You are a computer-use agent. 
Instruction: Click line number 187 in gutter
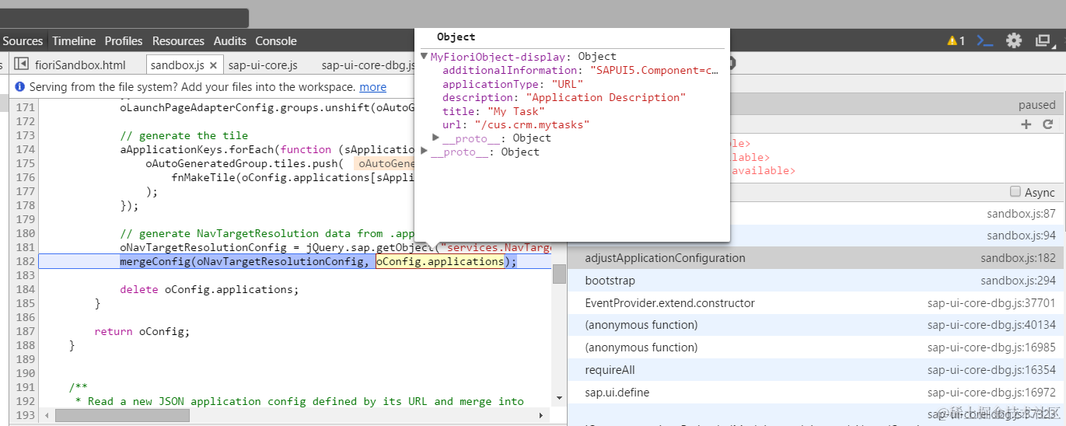pyautogui.click(x=26, y=331)
